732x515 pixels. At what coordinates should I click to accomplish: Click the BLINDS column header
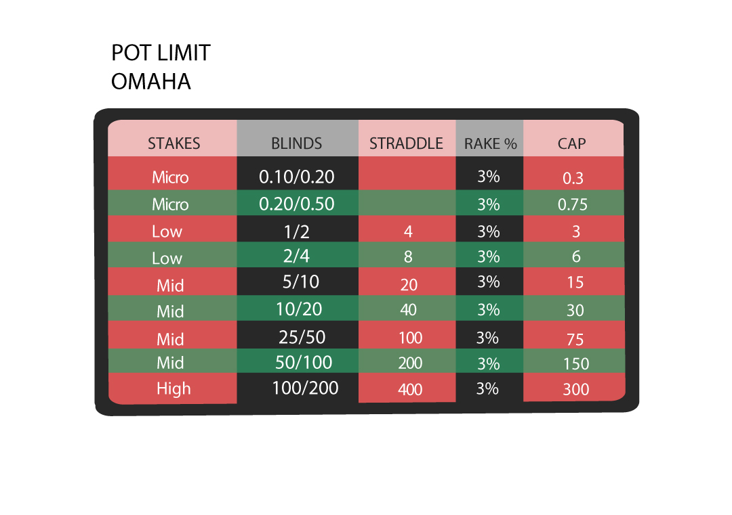(x=296, y=143)
